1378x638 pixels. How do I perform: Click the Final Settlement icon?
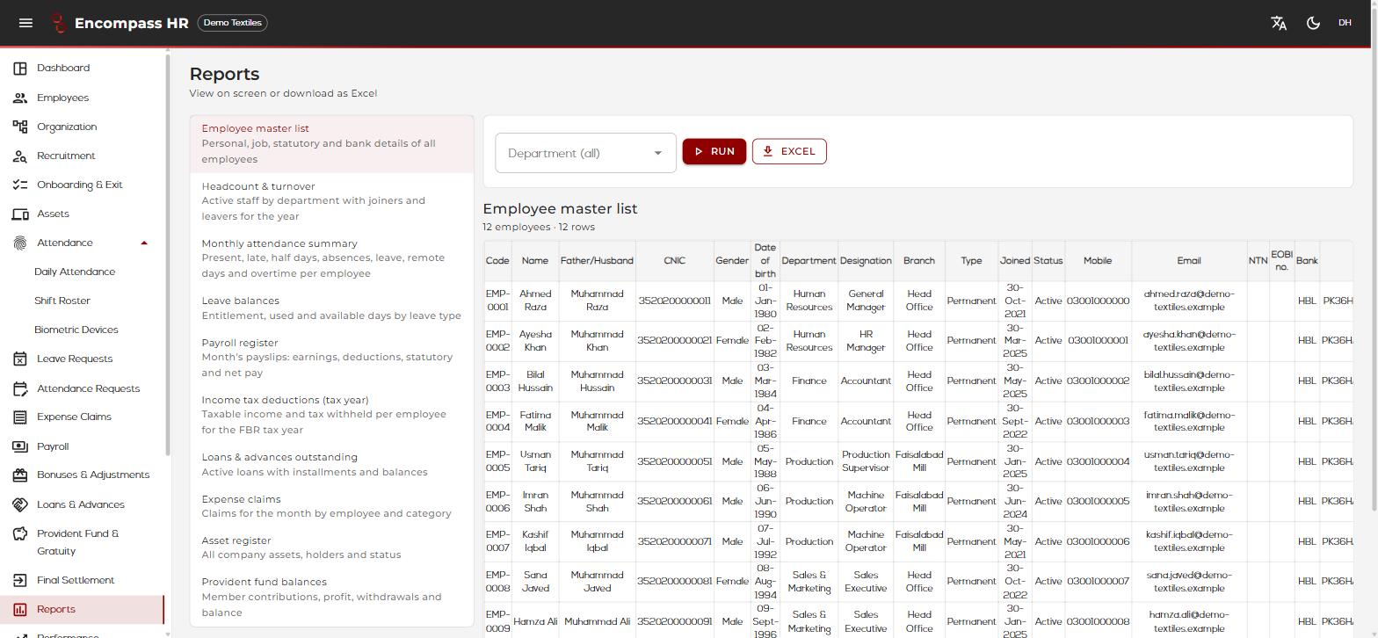tap(20, 580)
